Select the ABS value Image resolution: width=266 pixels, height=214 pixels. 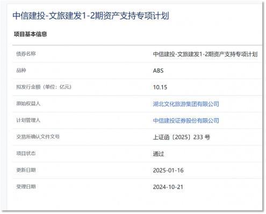[x=158, y=71]
